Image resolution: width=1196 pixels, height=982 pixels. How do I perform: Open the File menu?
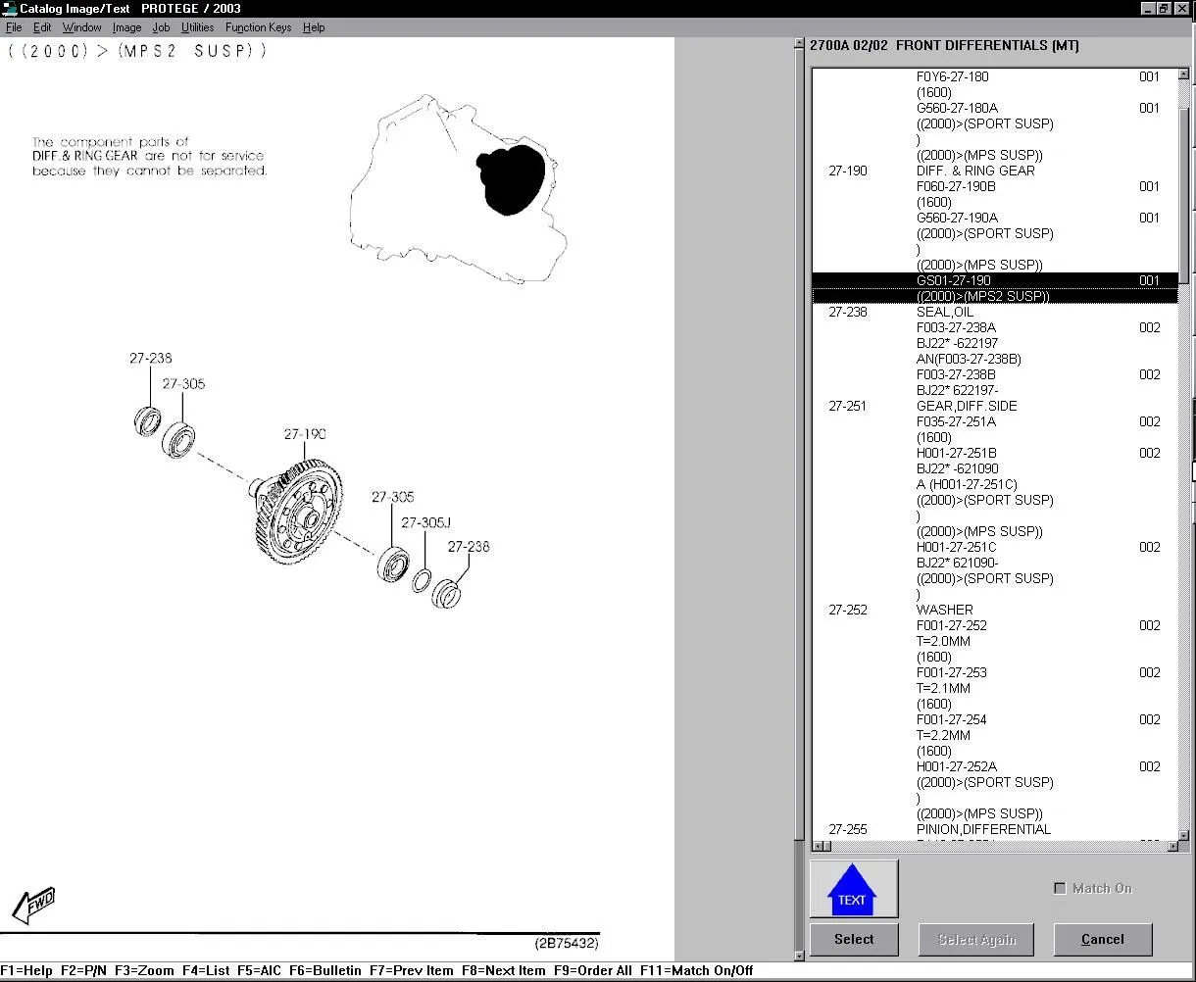tap(14, 27)
